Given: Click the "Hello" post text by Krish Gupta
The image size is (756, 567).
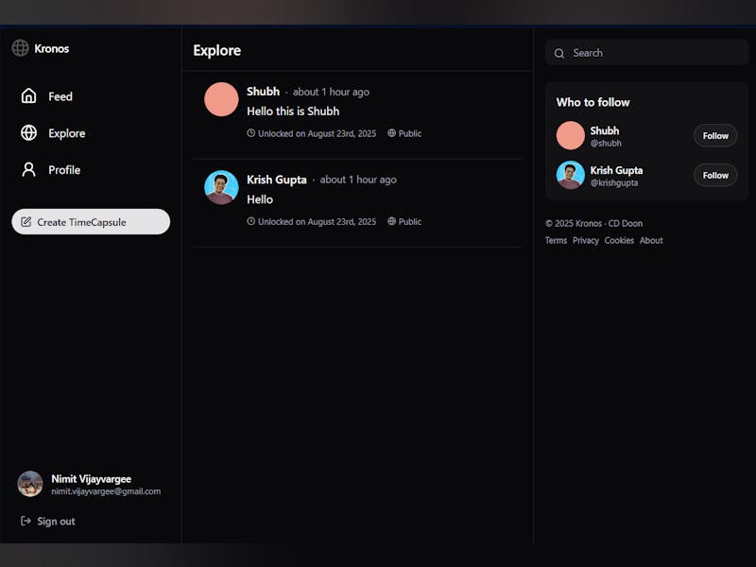Looking at the screenshot, I should (260, 199).
